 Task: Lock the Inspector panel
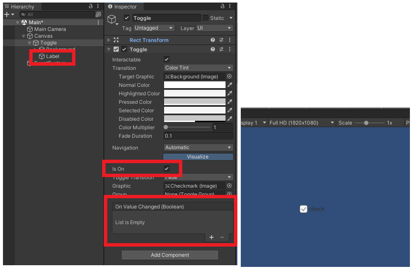click(x=222, y=6)
